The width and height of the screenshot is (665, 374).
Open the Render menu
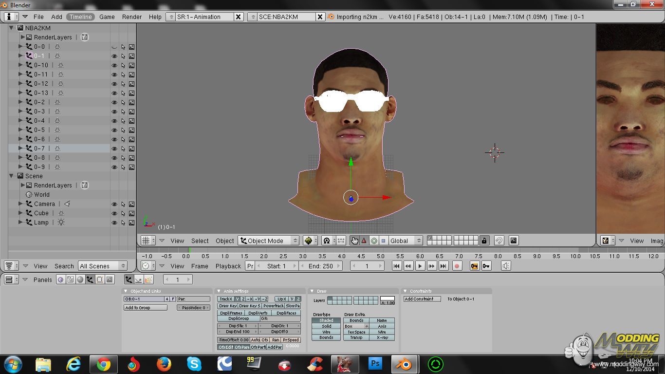point(132,17)
